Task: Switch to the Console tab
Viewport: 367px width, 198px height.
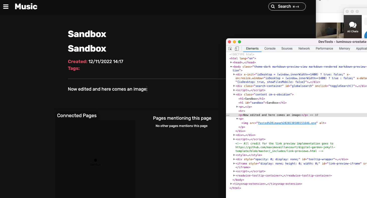Action: coord(270,48)
